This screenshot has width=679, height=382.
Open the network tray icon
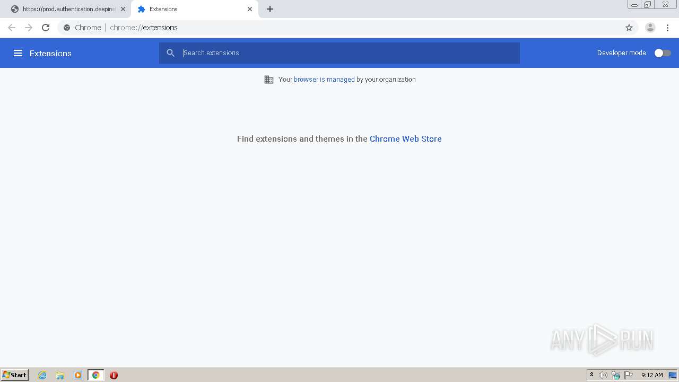(x=616, y=375)
